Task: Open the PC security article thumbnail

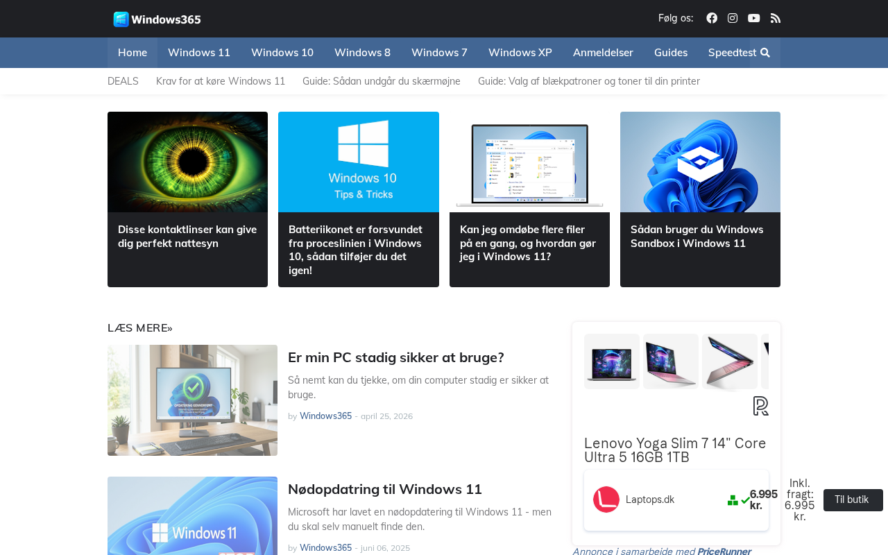Action: point(192,400)
